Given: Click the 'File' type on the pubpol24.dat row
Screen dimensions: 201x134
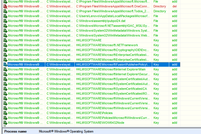Looking at the screenshot, I should [x=156, y=21].
